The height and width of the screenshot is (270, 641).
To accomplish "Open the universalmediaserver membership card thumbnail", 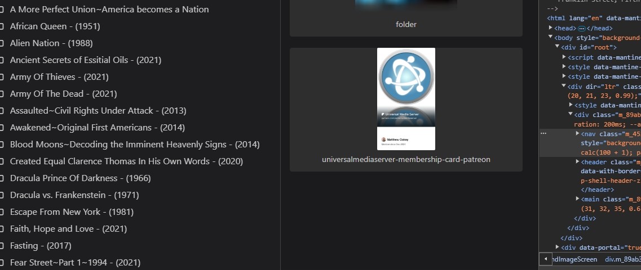I will pos(406,99).
